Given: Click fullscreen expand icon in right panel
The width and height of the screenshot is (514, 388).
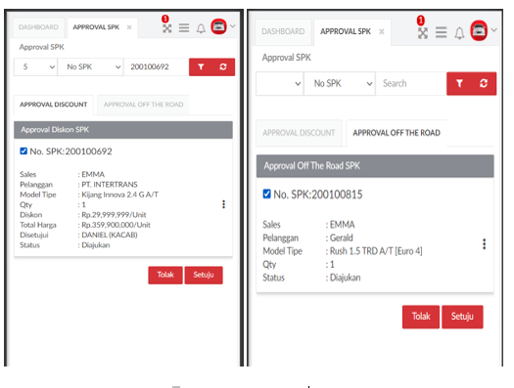Looking at the screenshot, I should (x=423, y=33).
